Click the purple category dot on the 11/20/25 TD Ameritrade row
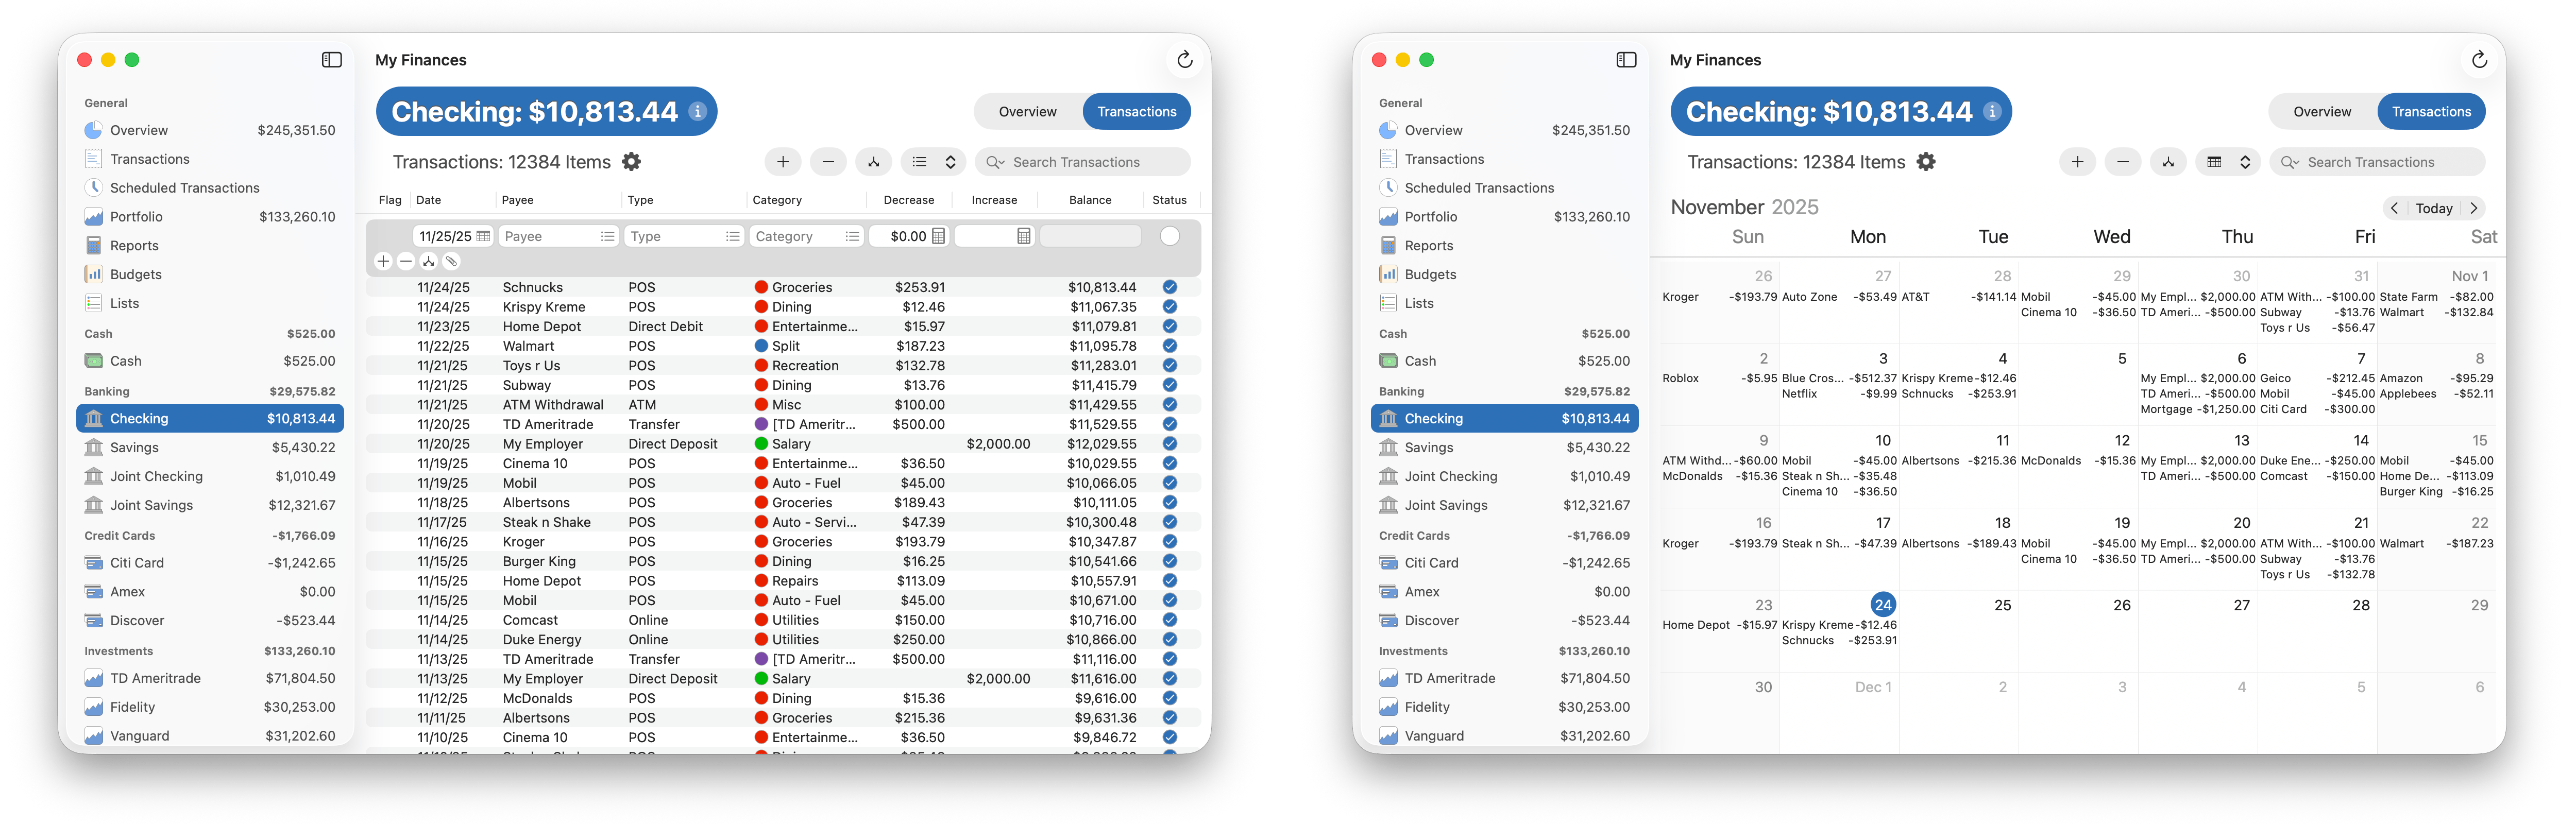The height and width of the screenshot is (824, 2576). [x=761, y=424]
